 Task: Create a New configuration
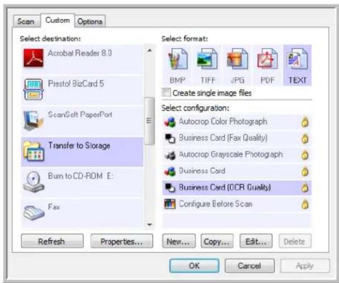178,241
